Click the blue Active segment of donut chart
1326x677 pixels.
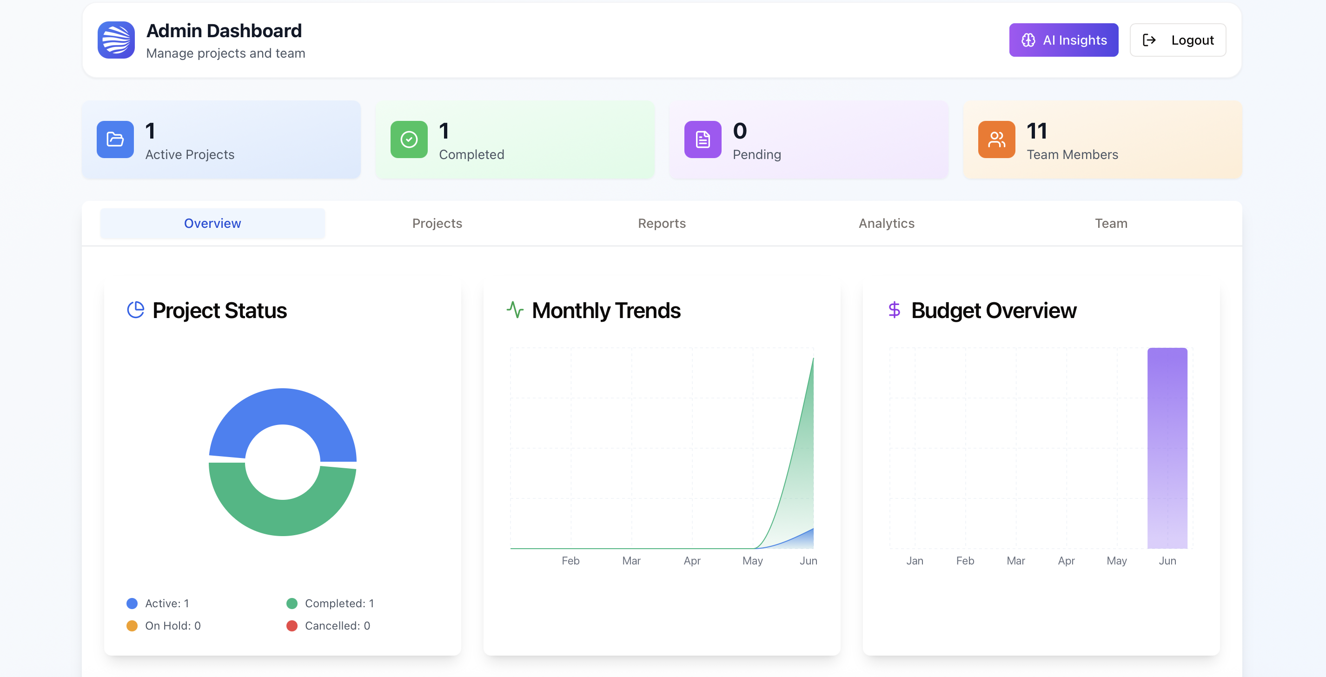(283, 407)
